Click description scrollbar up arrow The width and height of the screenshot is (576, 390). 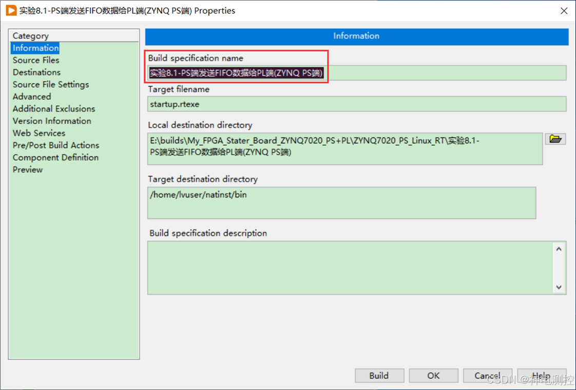tap(559, 249)
